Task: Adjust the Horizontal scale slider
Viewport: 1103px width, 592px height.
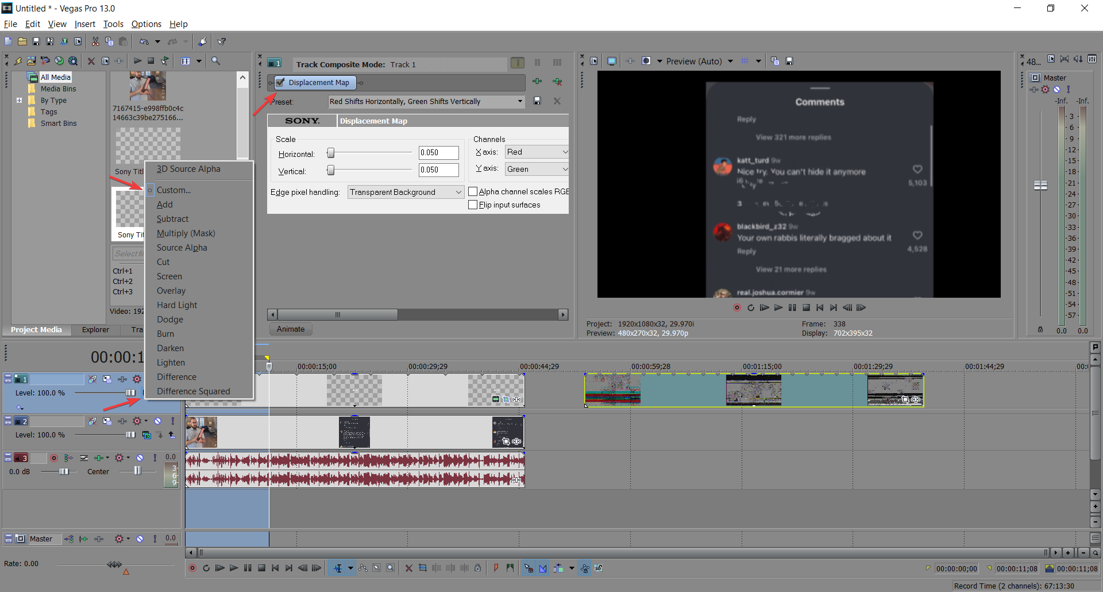Action: click(330, 152)
